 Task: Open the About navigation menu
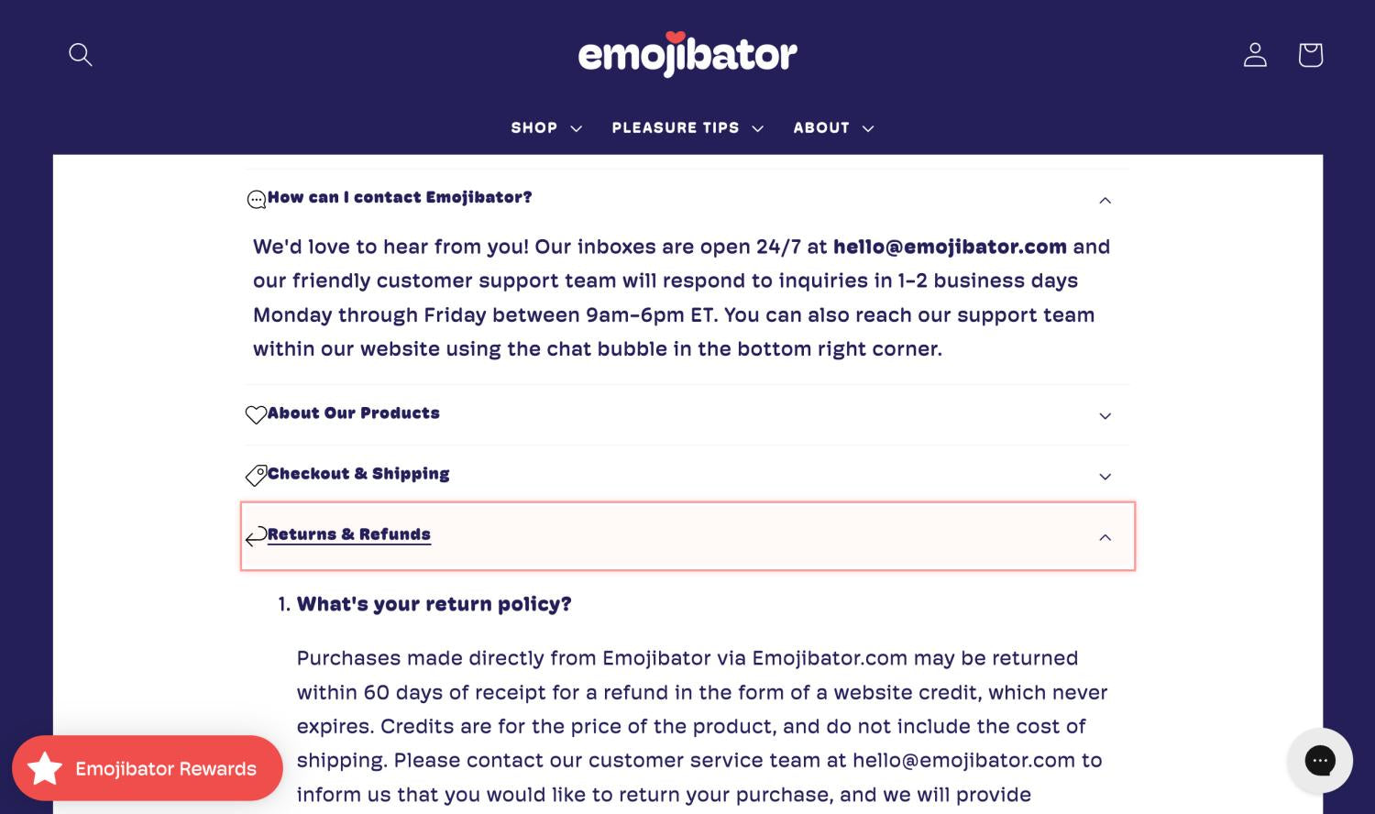pos(833,128)
